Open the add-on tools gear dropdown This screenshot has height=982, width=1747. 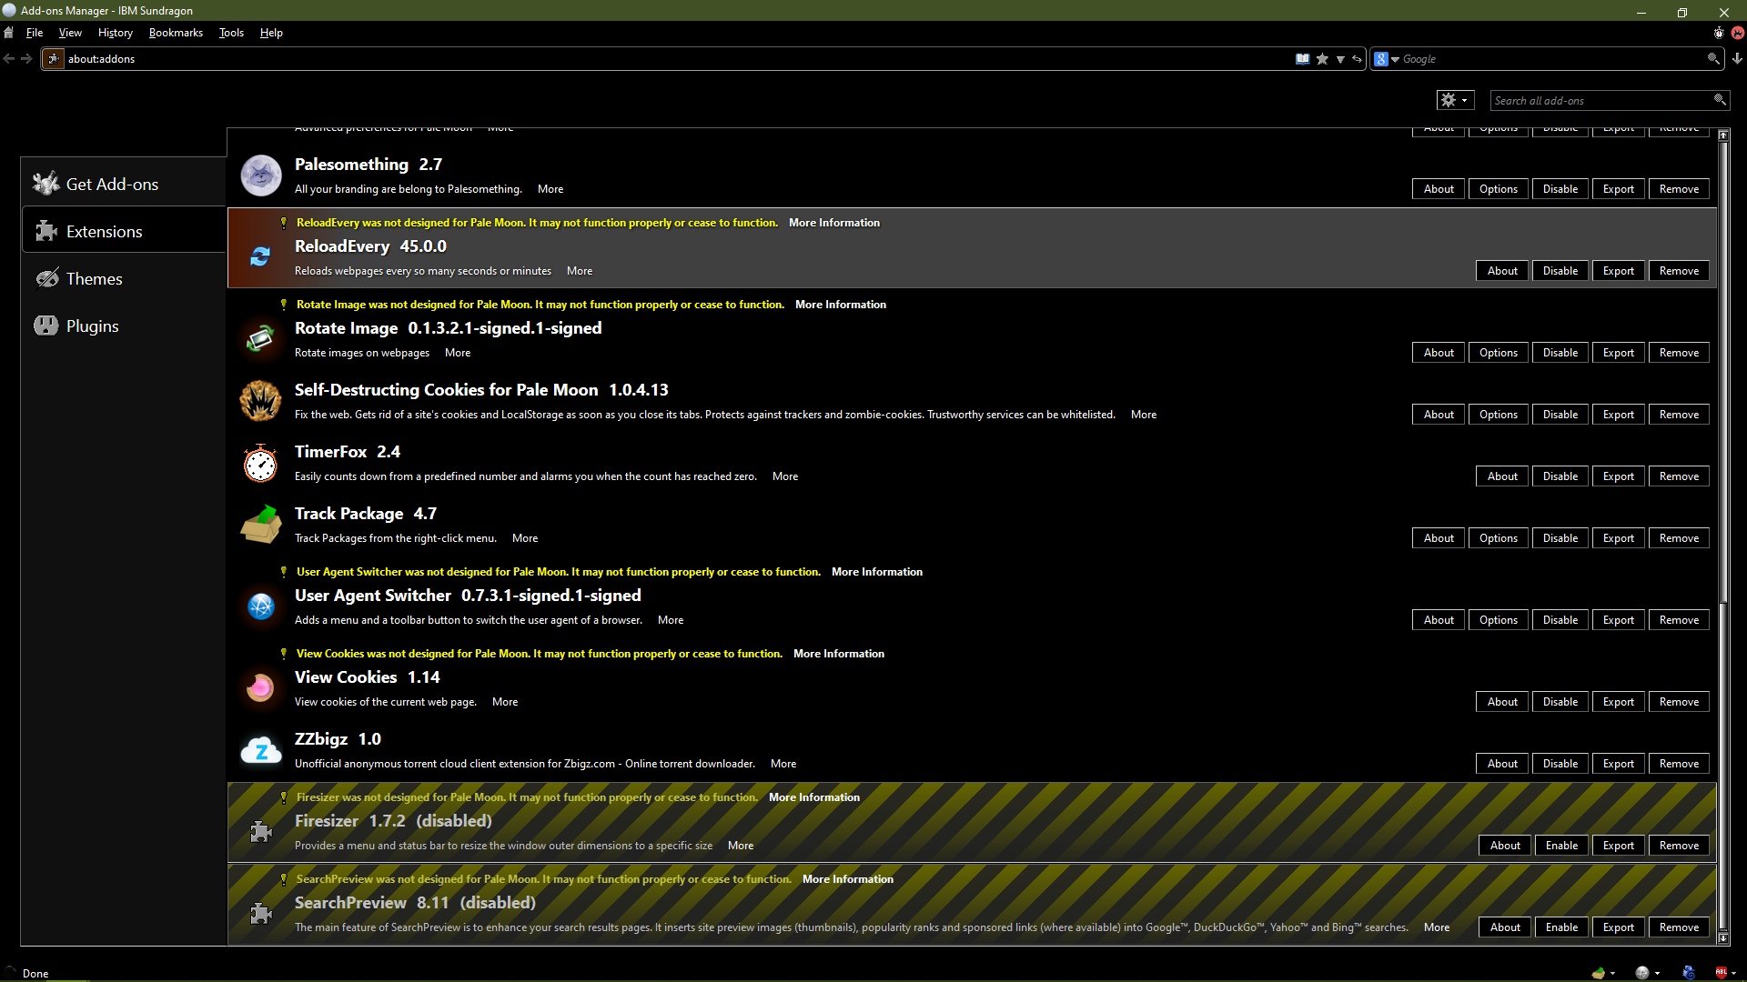[1454, 100]
